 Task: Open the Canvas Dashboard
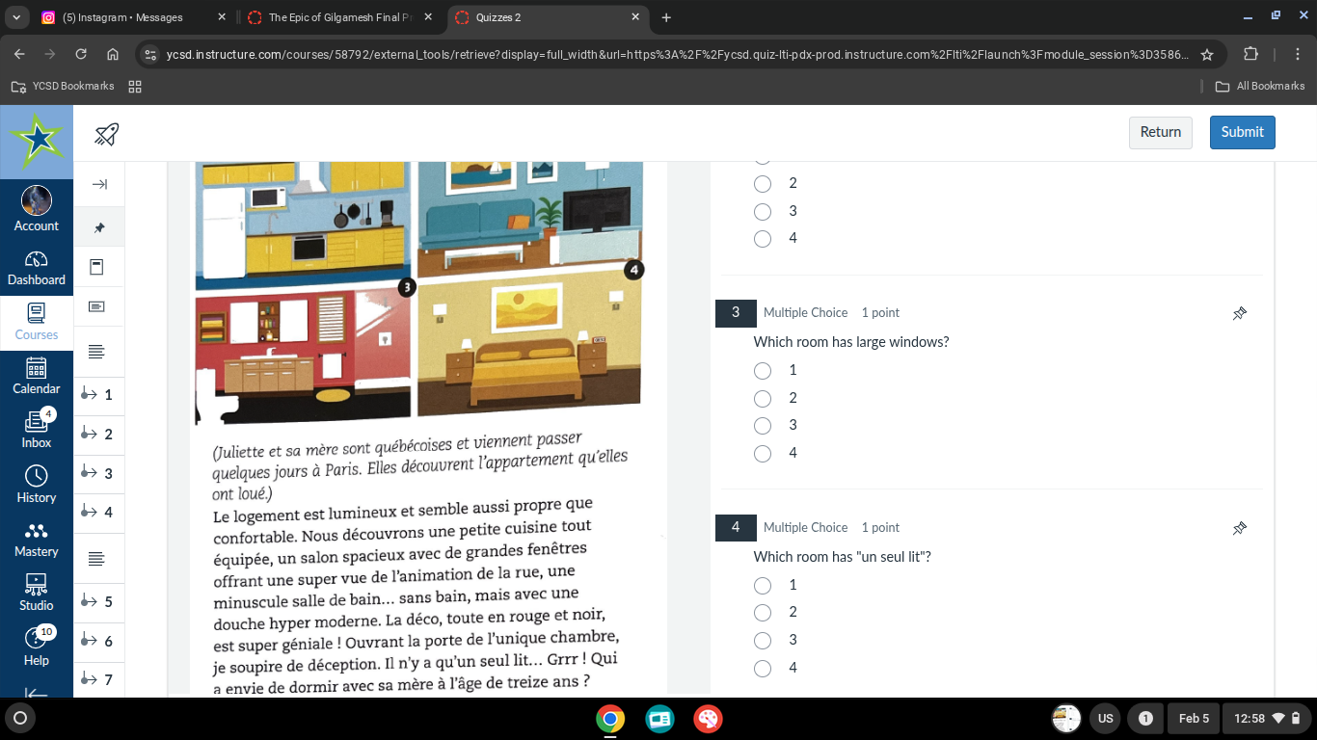point(37,268)
